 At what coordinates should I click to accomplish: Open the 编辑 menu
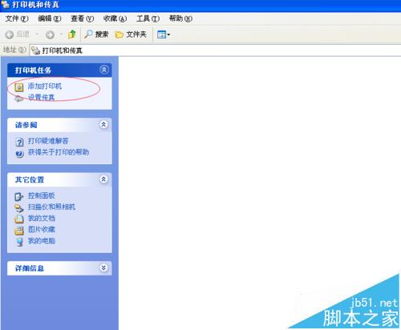50,18
